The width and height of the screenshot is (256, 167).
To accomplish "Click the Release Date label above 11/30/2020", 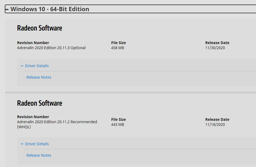I will [217, 43].
